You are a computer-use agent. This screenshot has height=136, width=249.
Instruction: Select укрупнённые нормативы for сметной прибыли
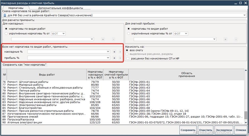129,33
